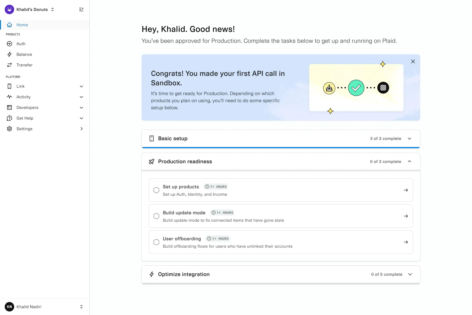Expand the Optimize integration section chevron
Image resolution: width=472 pixels, height=315 pixels.
[410, 274]
